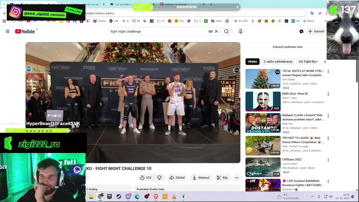Dislike the video with thumbs-down

point(159,178)
